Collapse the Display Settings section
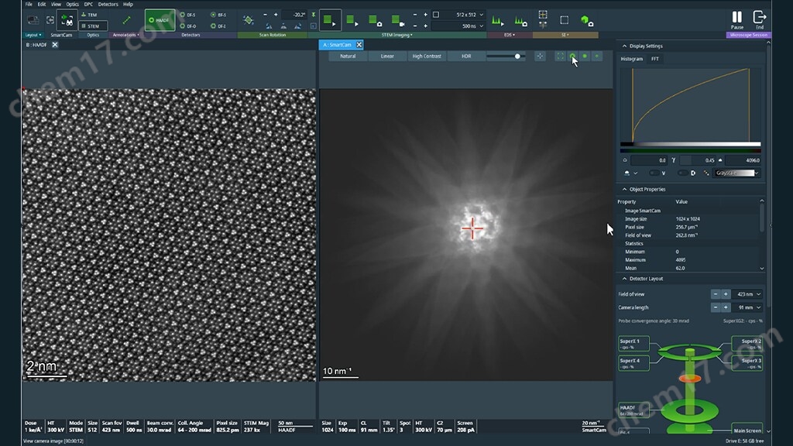This screenshot has height=446, width=793. tap(624, 46)
